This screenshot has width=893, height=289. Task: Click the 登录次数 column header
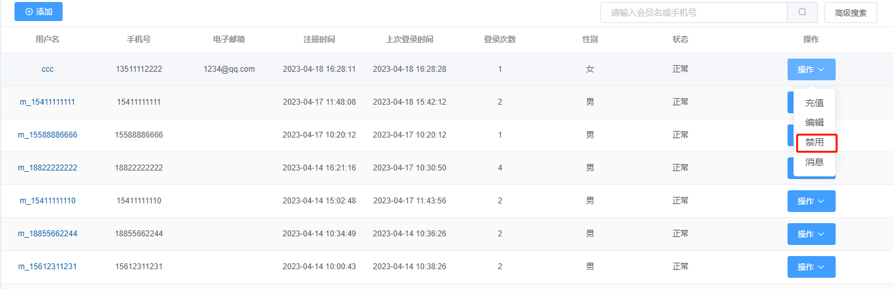(500, 39)
